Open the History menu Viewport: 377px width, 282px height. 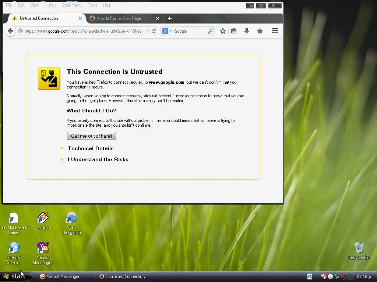50,5
